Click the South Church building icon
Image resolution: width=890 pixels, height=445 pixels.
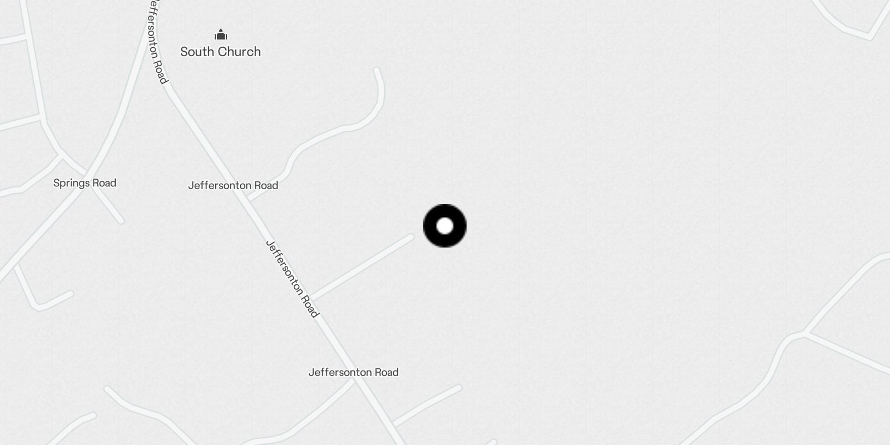[x=221, y=35]
